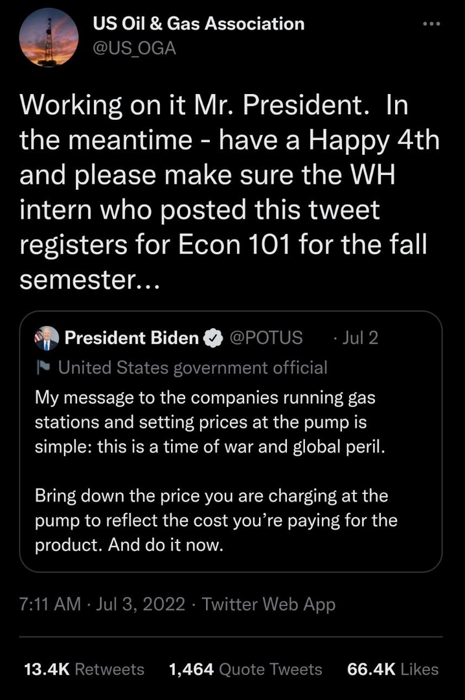Click quoted text 'And do it now.'

165,545
